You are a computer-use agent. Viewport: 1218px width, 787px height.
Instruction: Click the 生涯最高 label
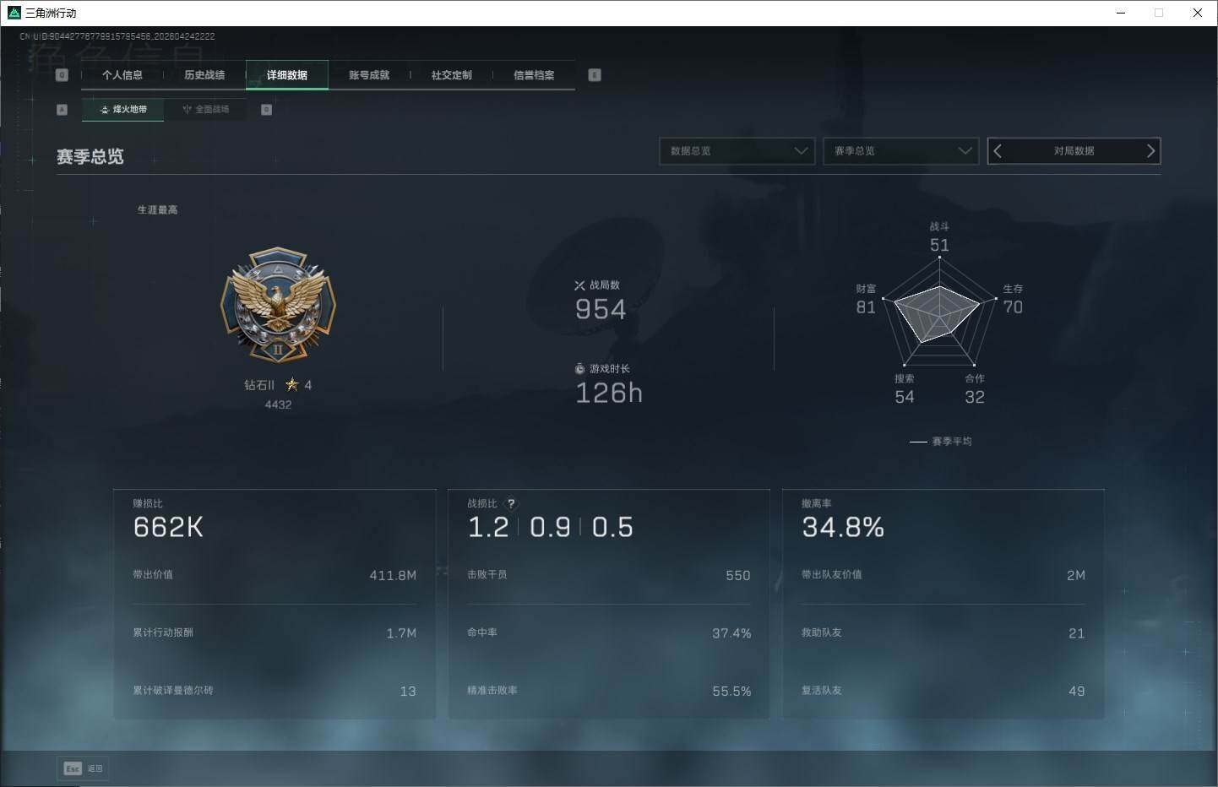[x=158, y=210]
